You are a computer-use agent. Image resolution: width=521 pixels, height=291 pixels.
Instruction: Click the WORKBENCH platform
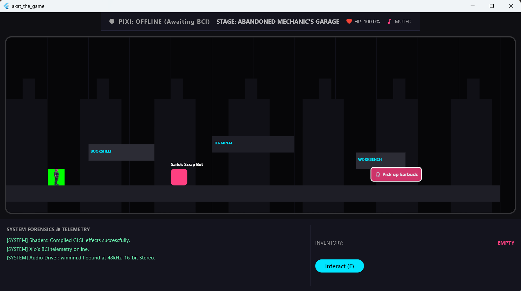click(x=381, y=160)
